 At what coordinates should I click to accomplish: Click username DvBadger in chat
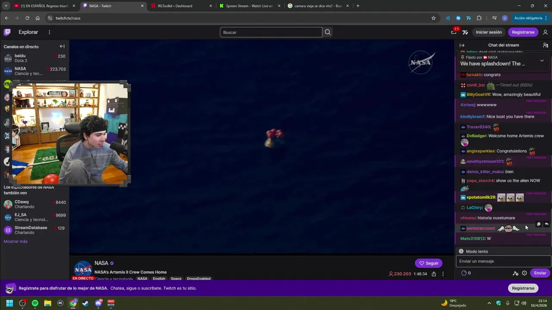[477, 136]
